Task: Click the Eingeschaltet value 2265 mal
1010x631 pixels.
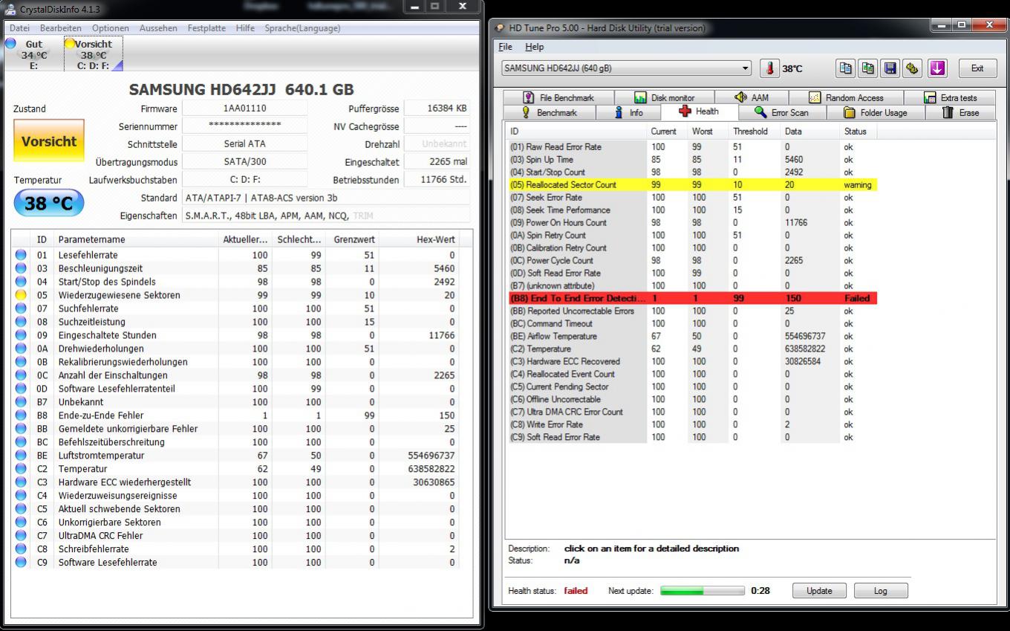Action: (437, 162)
